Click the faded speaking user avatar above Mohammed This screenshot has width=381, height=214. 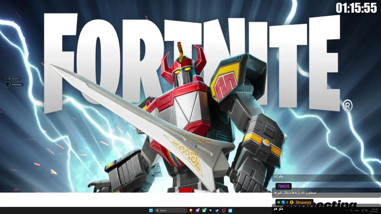[7, 78]
